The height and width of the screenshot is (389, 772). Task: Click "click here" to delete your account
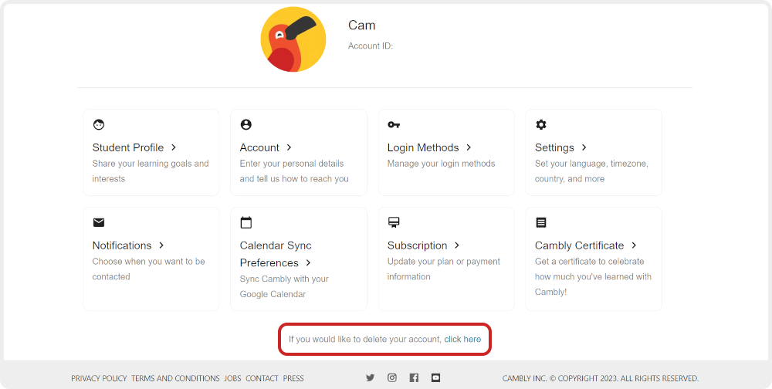[462, 340]
